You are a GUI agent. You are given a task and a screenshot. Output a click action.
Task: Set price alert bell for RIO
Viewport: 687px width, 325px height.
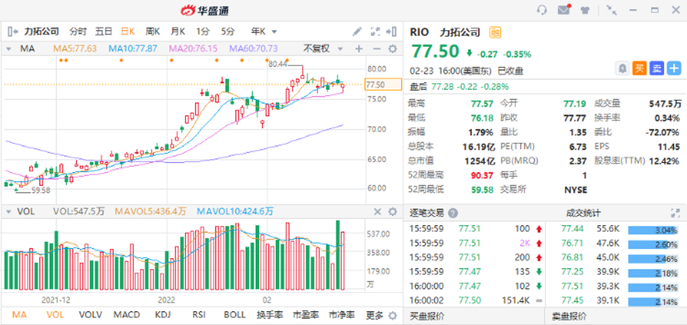pos(622,69)
